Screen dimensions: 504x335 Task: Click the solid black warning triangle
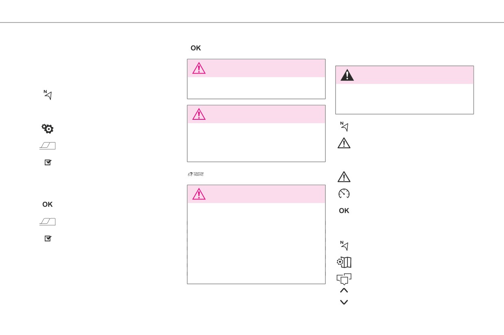coord(347,75)
